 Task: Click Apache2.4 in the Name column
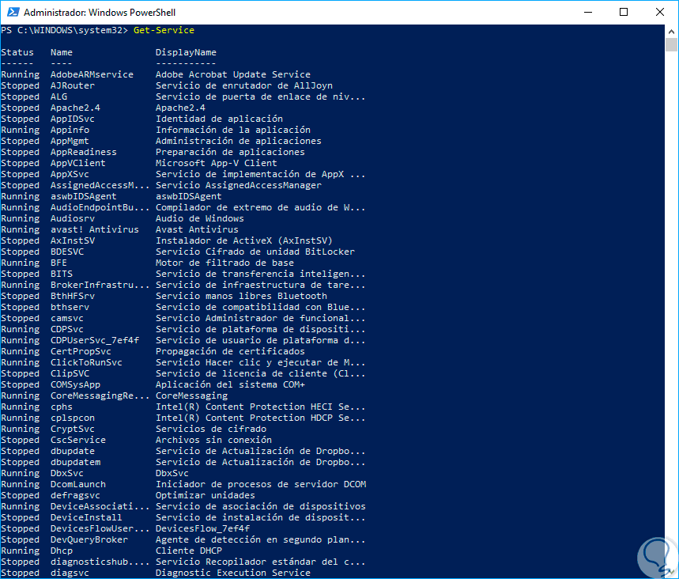pos(75,108)
